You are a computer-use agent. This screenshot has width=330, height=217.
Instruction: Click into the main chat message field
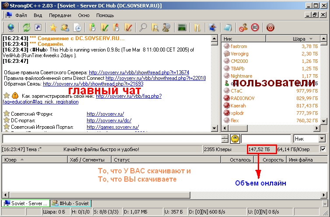click(112, 139)
